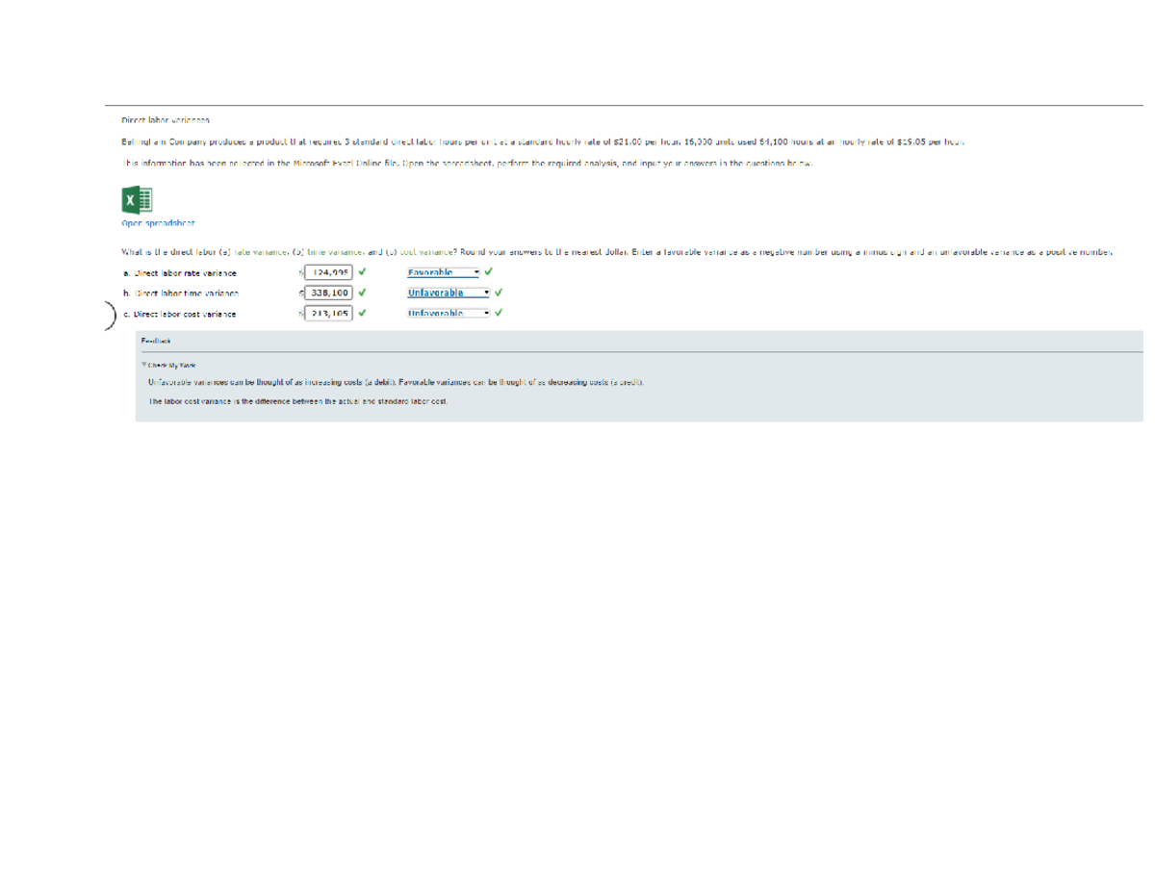Open spreadsheet via the blue link
This screenshot has width=1155, height=892.
click(156, 221)
